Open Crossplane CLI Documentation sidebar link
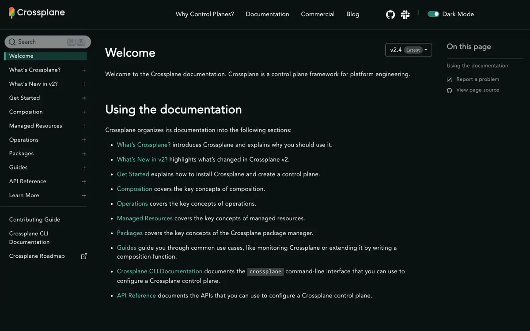Image resolution: width=530 pixels, height=331 pixels. tap(29, 238)
